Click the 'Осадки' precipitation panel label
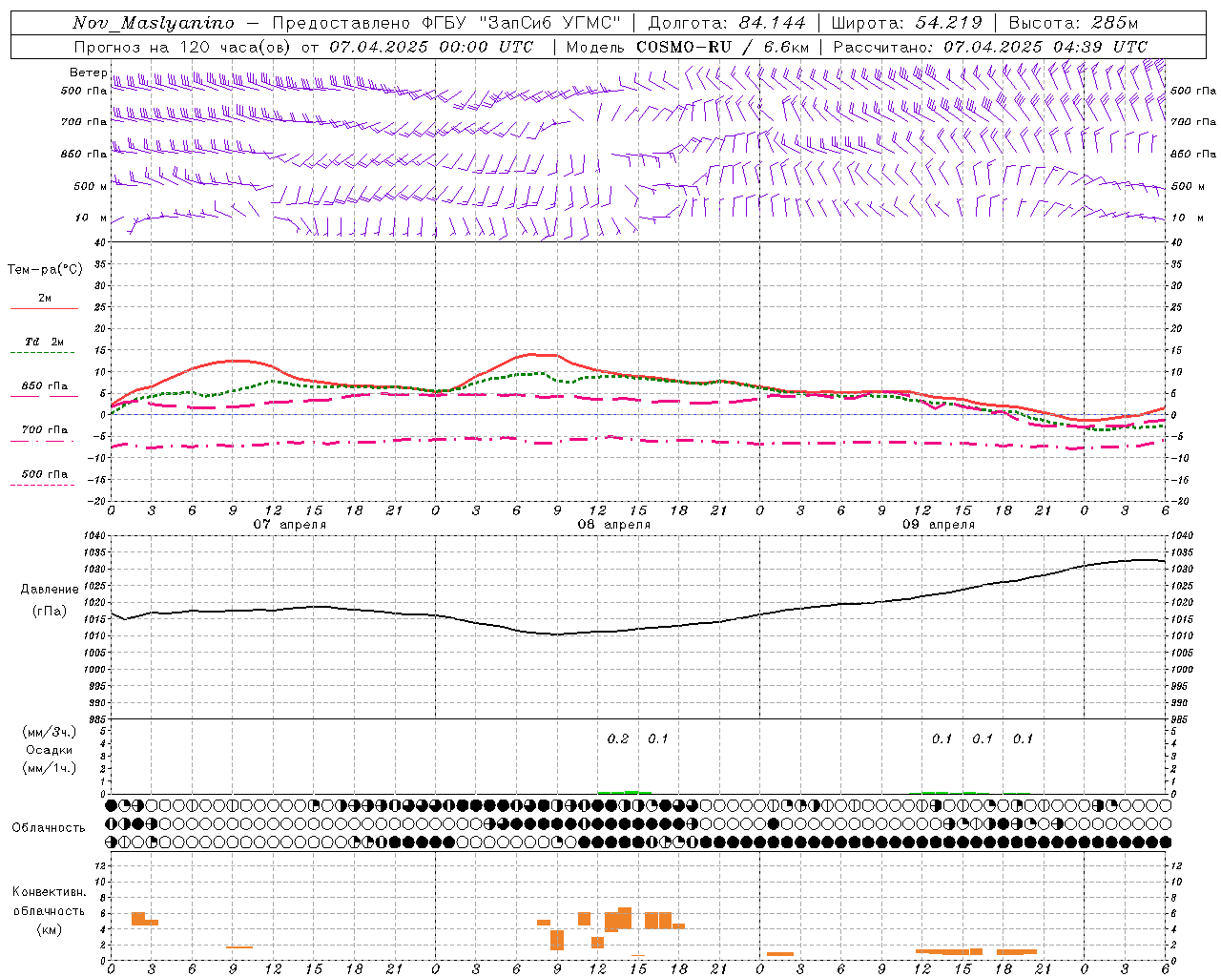The image size is (1221, 977). [x=50, y=750]
